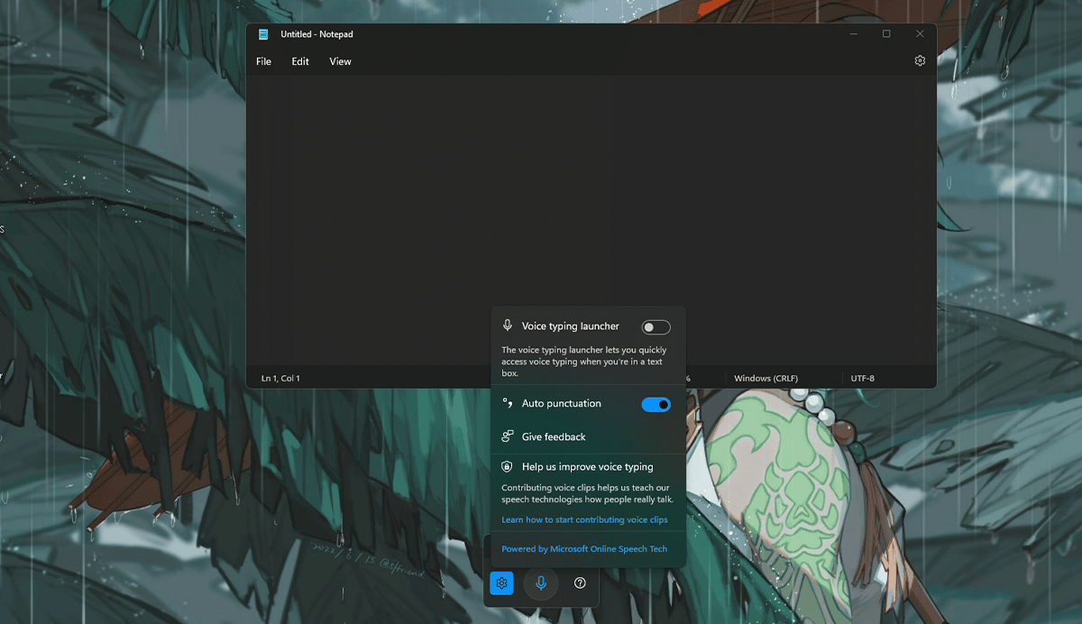Minimize the Notepad window

pos(853,33)
